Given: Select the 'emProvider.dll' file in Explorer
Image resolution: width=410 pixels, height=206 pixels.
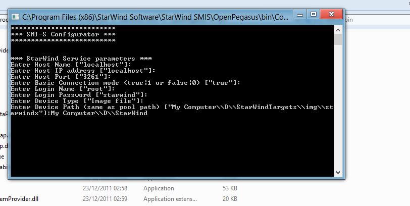Looking at the screenshot, I should [x=19, y=199].
